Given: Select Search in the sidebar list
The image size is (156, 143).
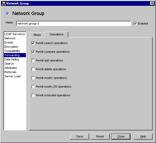Looking at the screenshot, I should (x=15, y=64).
